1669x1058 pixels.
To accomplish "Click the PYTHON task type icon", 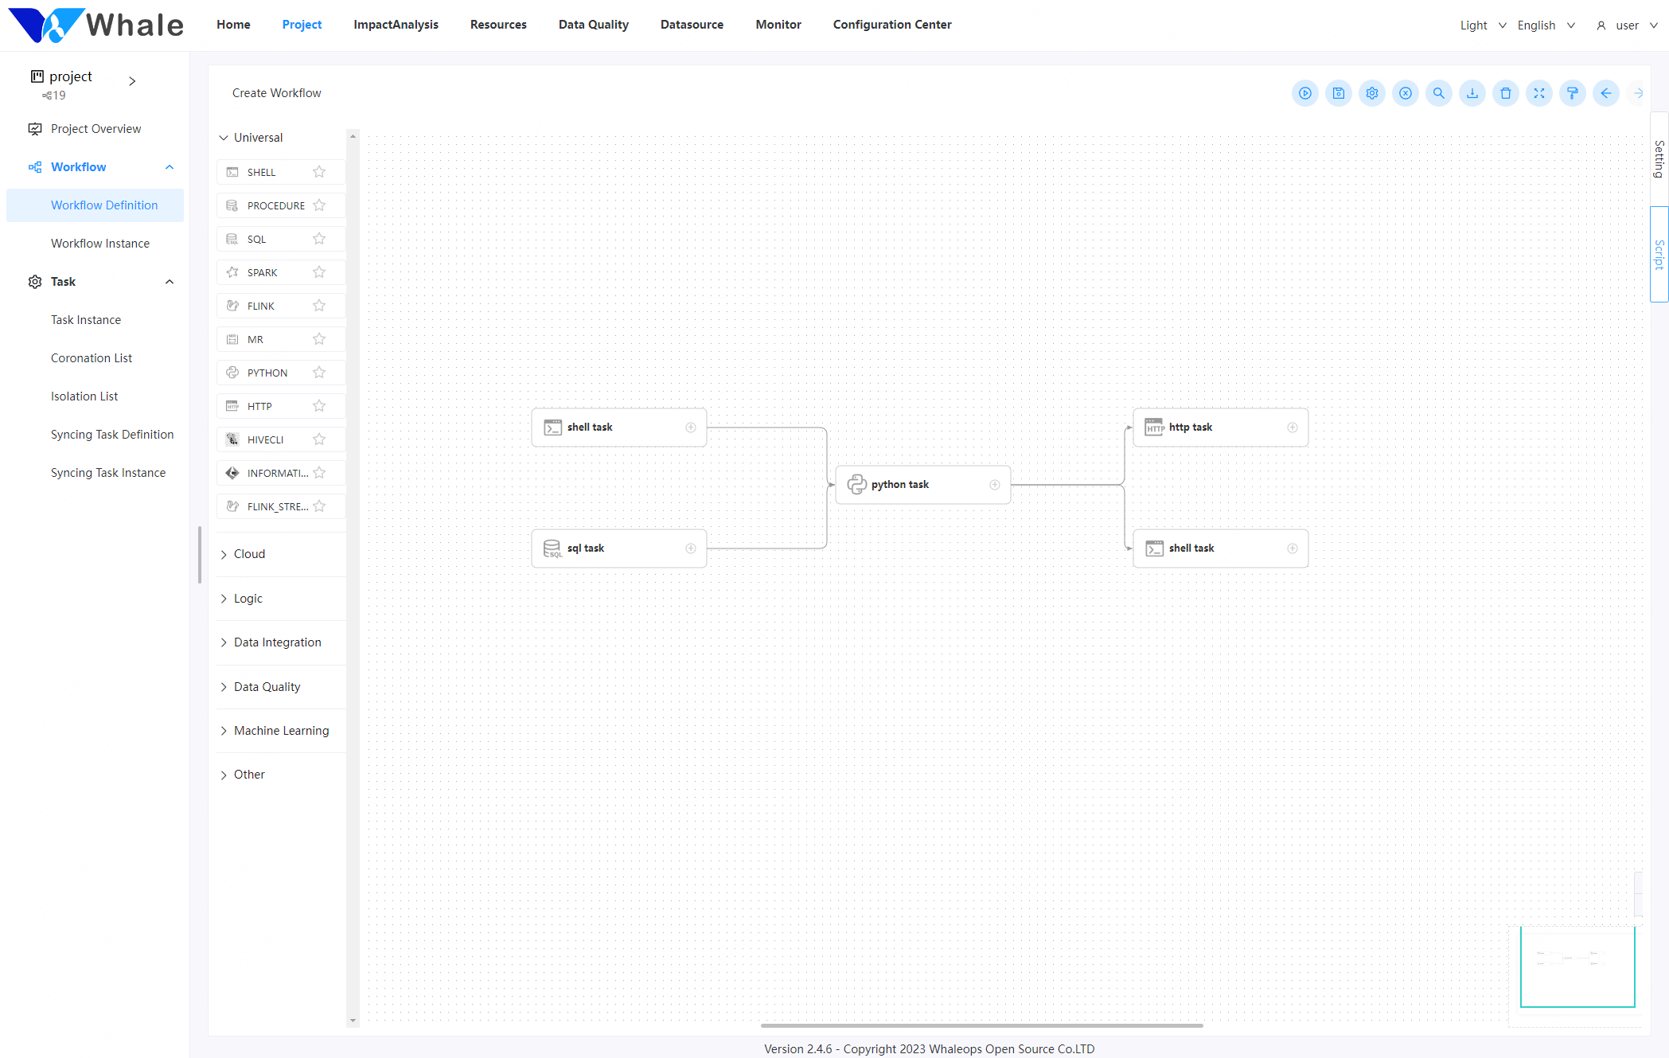I will 232,373.
